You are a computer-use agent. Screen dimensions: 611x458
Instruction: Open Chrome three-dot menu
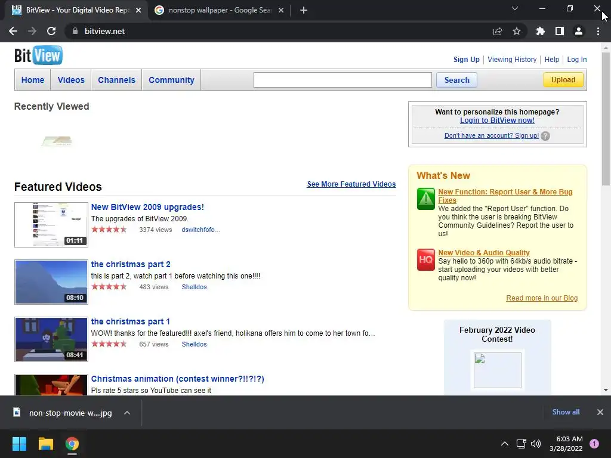tap(598, 31)
